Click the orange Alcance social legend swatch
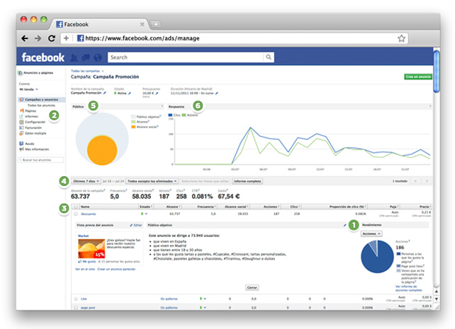 pyautogui.click(x=133, y=127)
